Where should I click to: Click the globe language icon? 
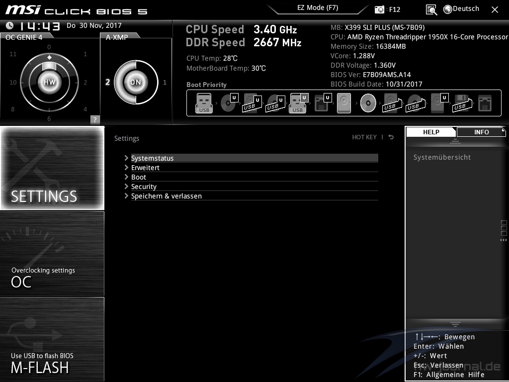448,9
